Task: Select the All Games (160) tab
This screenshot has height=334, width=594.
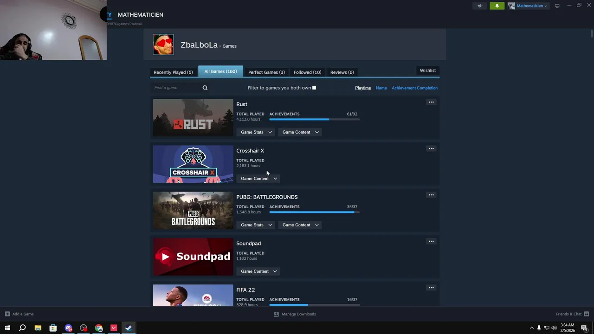Action: 220,71
